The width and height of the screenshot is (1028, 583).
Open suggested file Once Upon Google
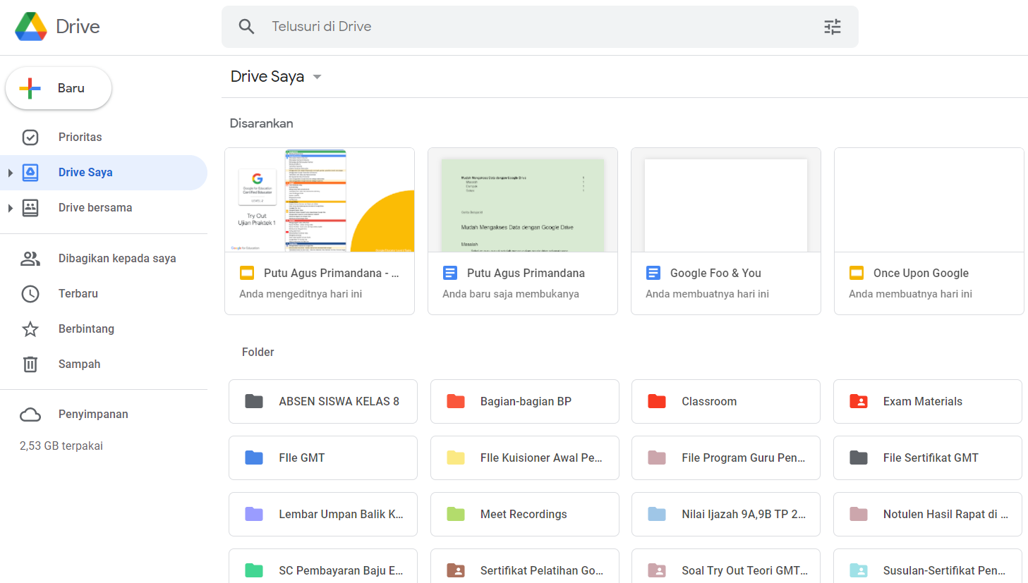pyautogui.click(x=929, y=231)
